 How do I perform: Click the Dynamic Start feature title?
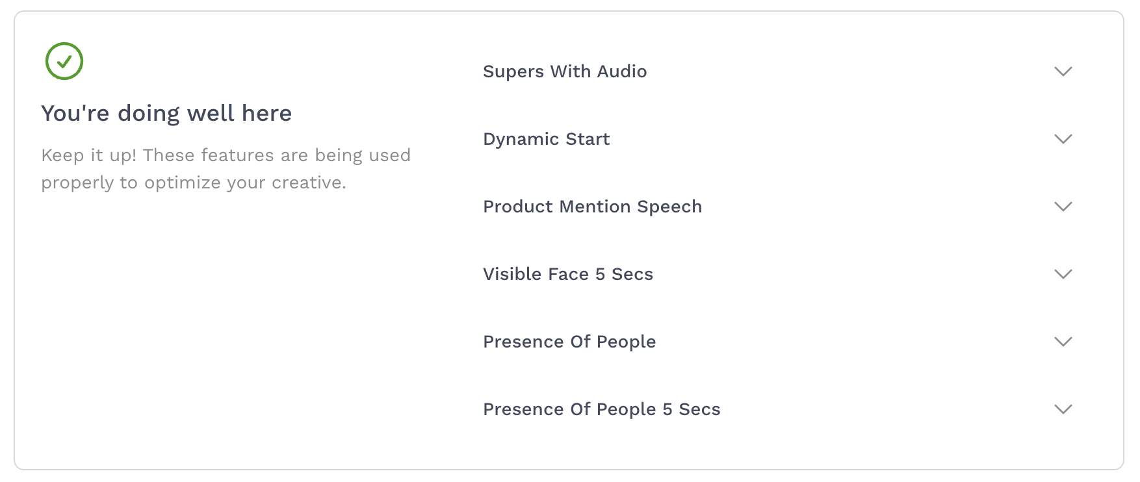click(546, 139)
